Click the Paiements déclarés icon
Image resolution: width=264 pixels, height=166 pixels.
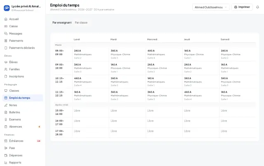6,48
